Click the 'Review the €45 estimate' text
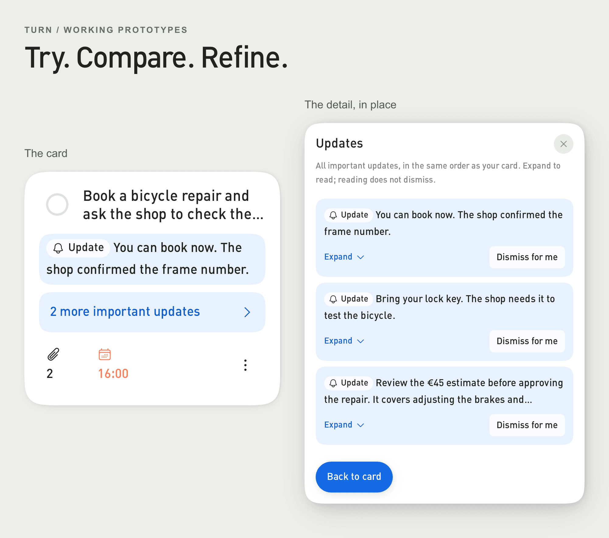The height and width of the screenshot is (538, 609). click(x=443, y=391)
